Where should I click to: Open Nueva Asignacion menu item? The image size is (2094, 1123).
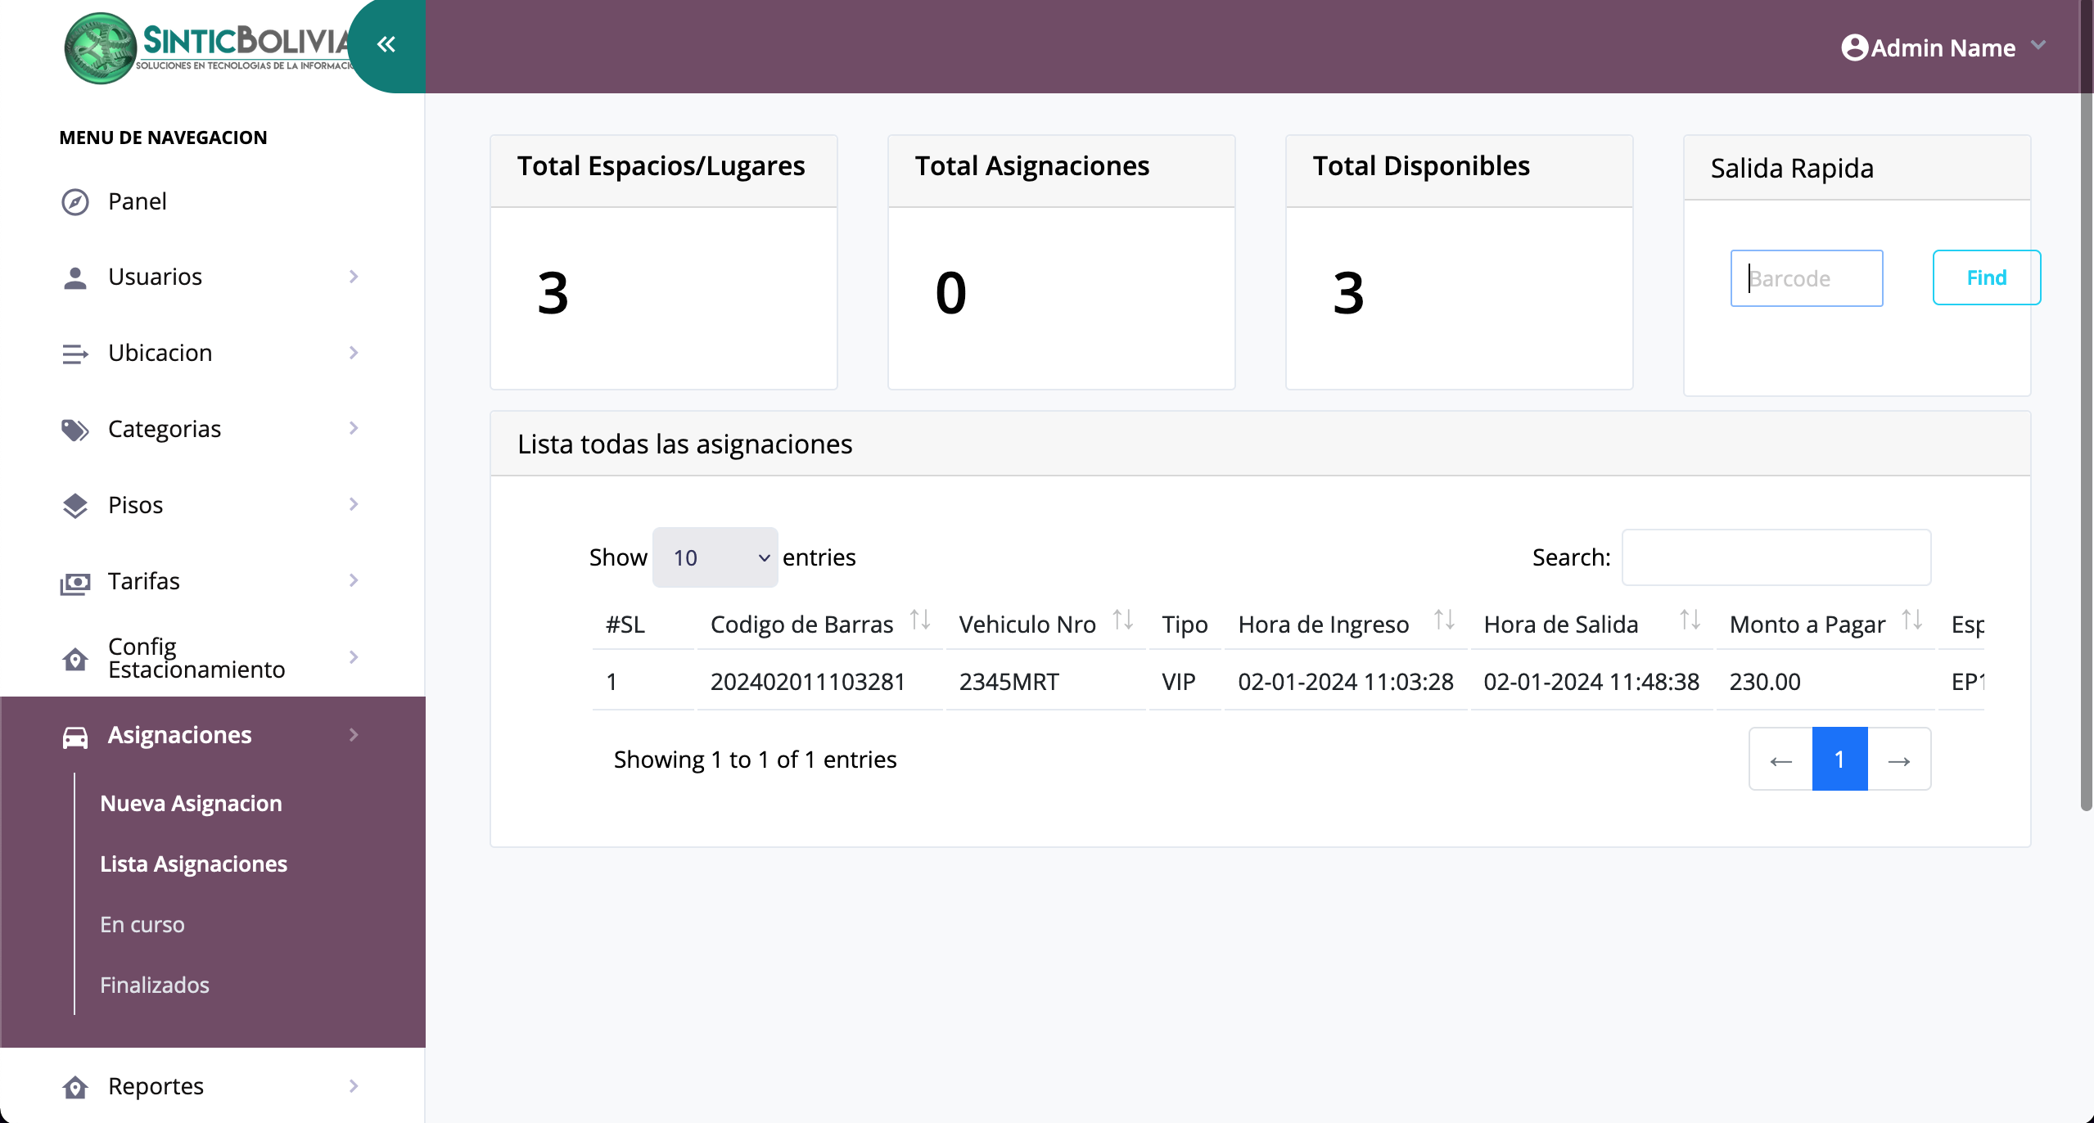pos(191,803)
